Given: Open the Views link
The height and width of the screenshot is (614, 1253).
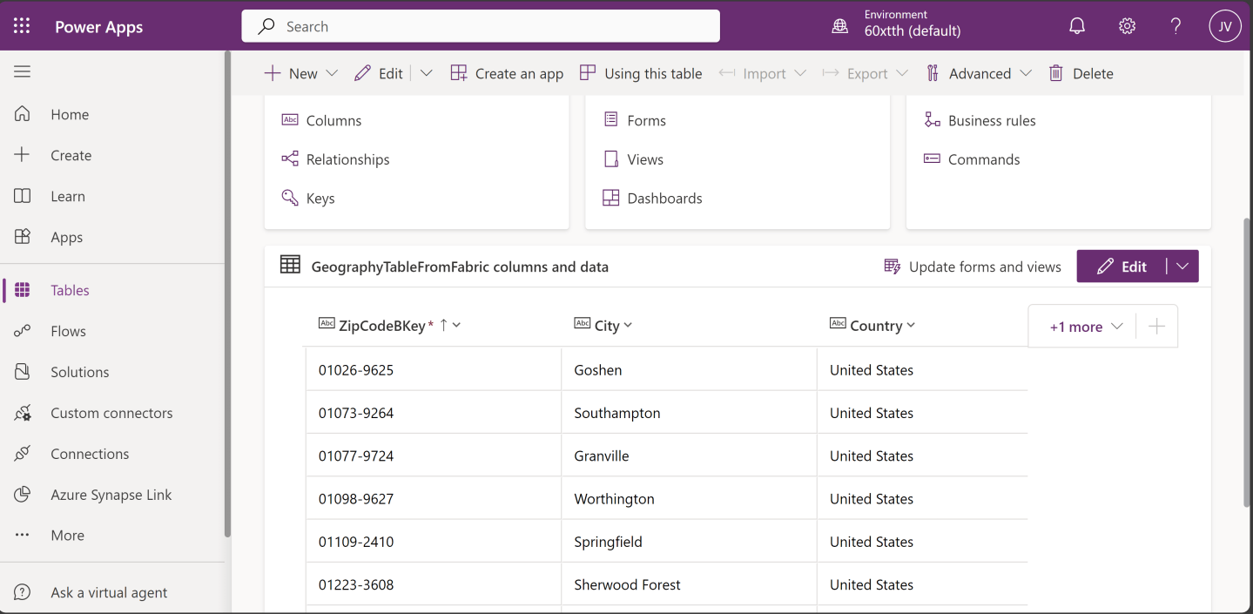Looking at the screenshot, I should (x=645, y=159).
